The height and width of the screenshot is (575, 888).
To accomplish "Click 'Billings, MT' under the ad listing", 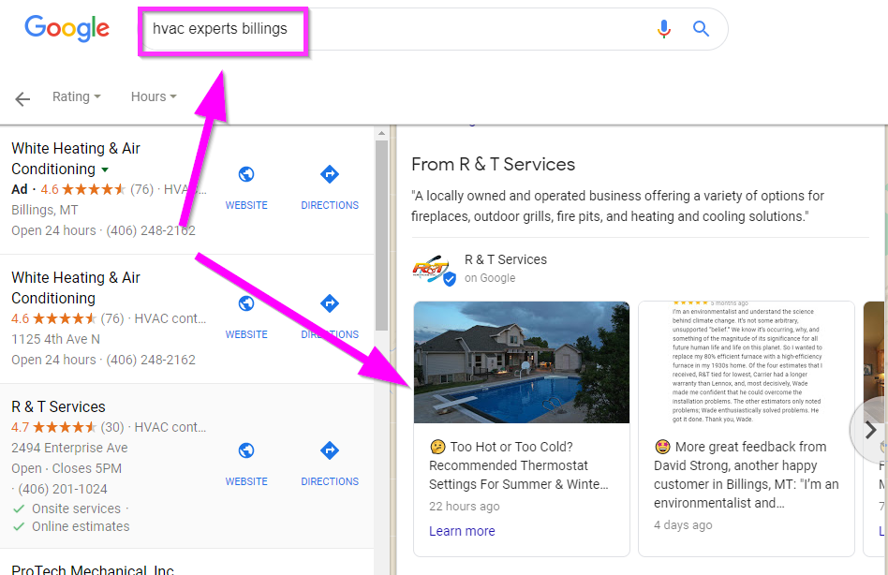I will [x=45, y=210].
